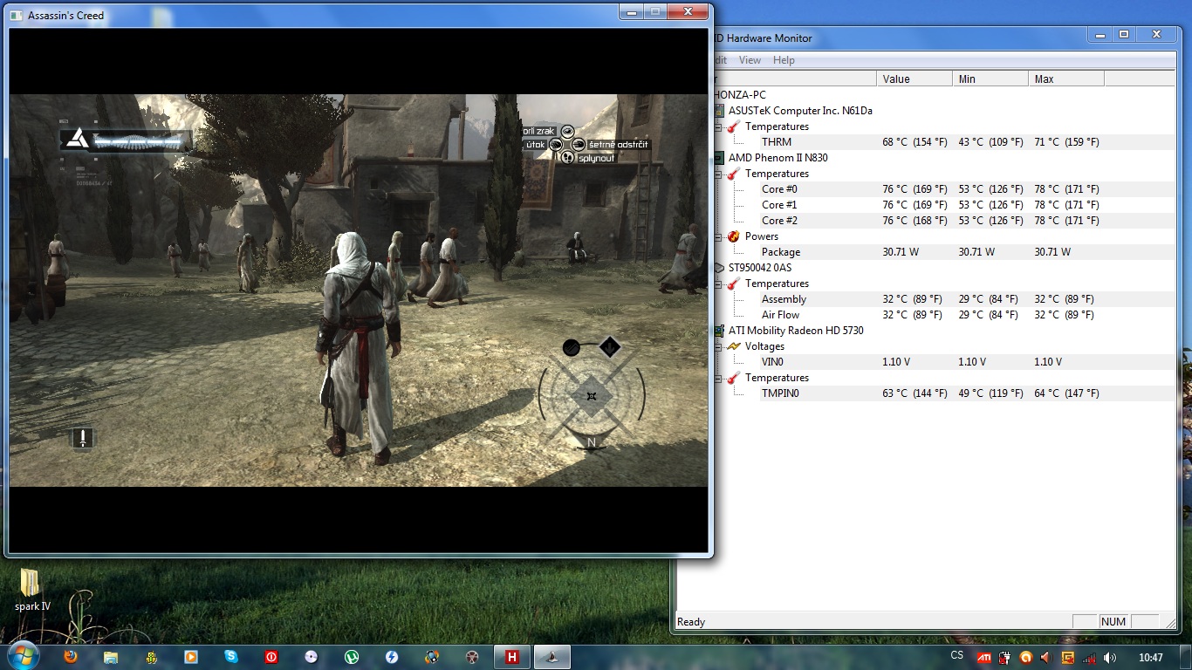Click the TMPIN0 max 64 °C (147 °F)

click(x=1066, y=393)
